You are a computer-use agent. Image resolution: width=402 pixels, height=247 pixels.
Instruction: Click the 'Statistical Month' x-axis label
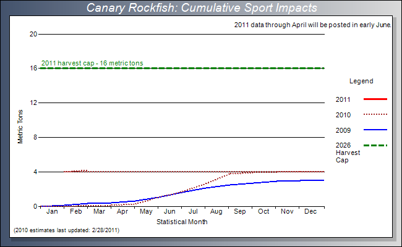pos(181,221)
